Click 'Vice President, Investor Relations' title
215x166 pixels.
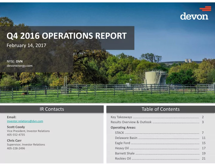(28, 131)
